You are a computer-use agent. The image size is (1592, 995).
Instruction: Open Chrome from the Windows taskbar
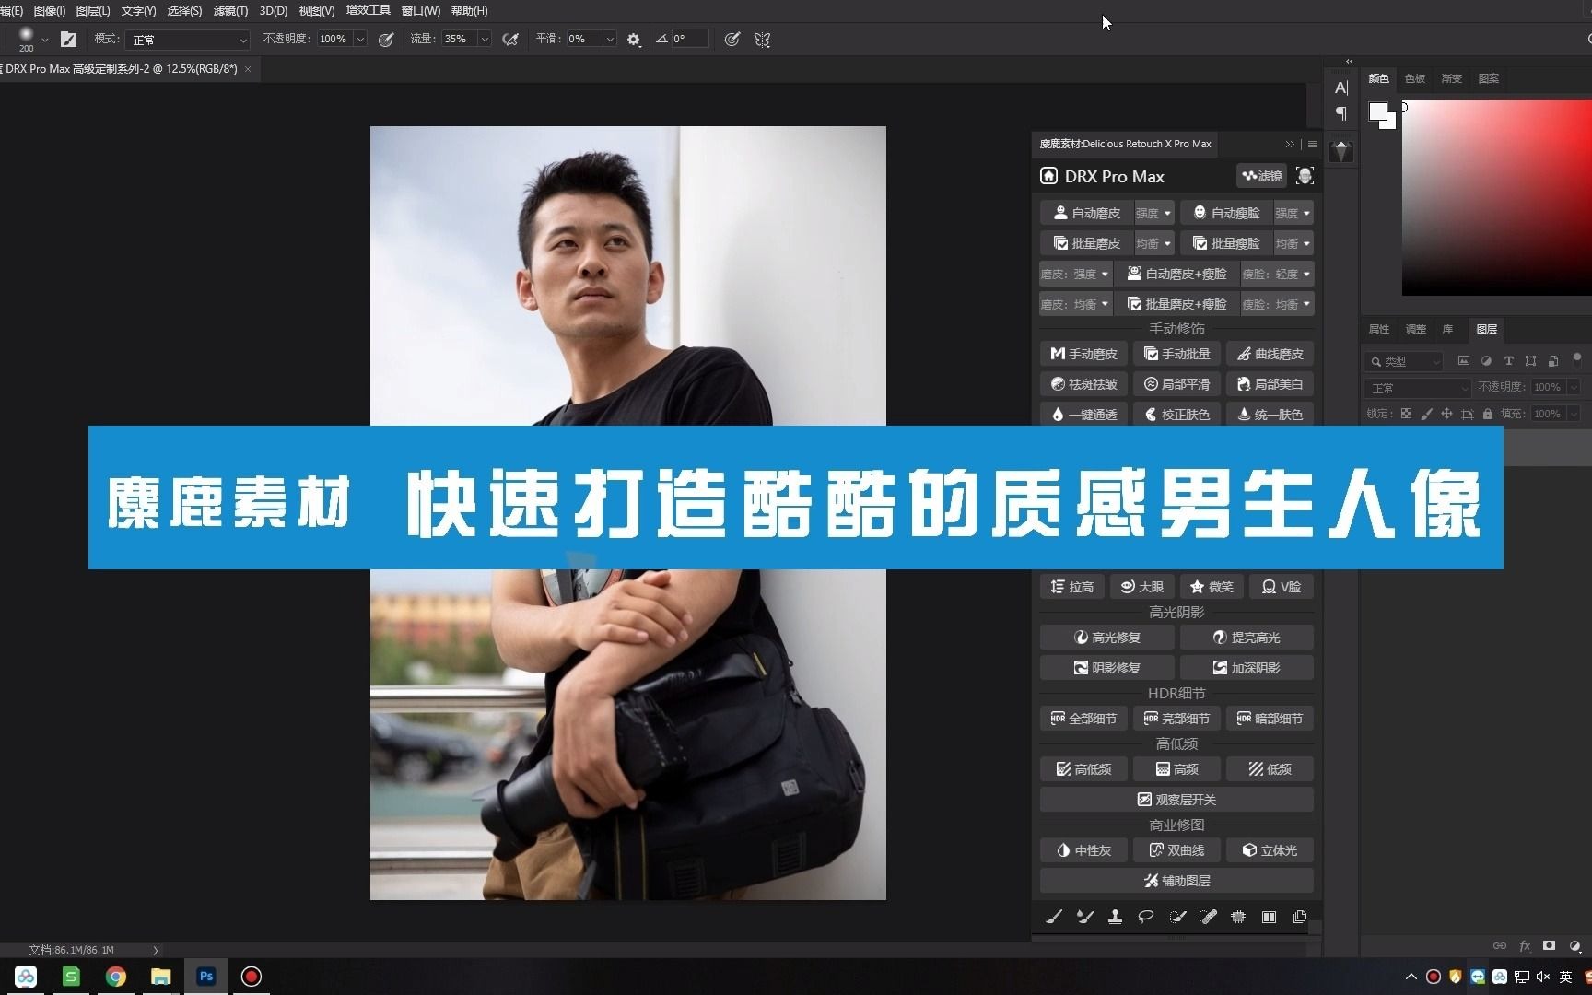click(x=116, y=976)
